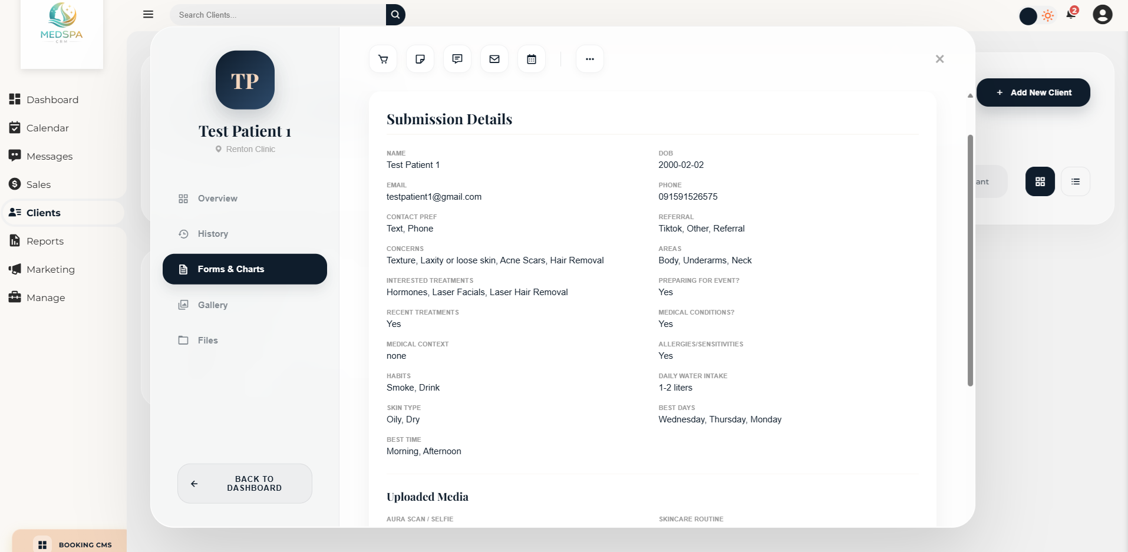Open the user profile avatar menu

click(x=1103, y=14)
